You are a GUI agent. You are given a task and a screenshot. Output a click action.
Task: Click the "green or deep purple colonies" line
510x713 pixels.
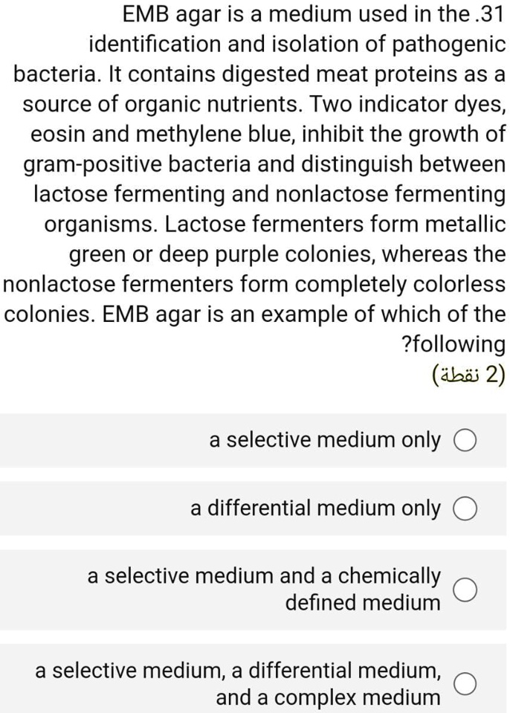click(288, 254)
